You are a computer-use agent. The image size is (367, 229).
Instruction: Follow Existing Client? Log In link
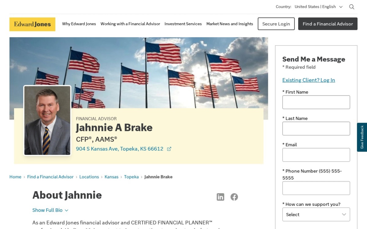click(309, 80)
